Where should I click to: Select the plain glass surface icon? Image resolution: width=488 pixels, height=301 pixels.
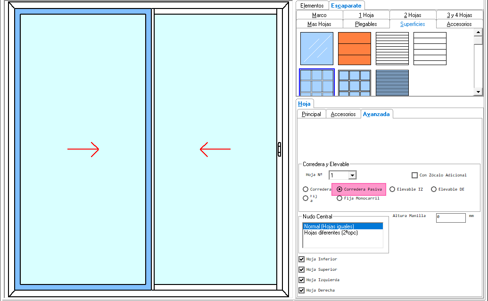pos(316,49)
